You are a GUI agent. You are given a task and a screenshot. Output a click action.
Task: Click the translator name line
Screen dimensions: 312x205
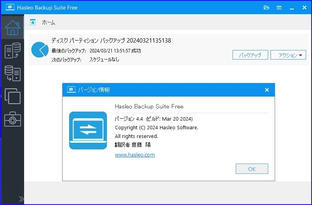pos(133,145)
